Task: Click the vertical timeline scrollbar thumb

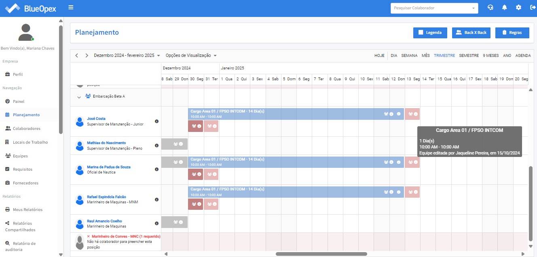Action: pyautogui.click(x=531, y=204)
